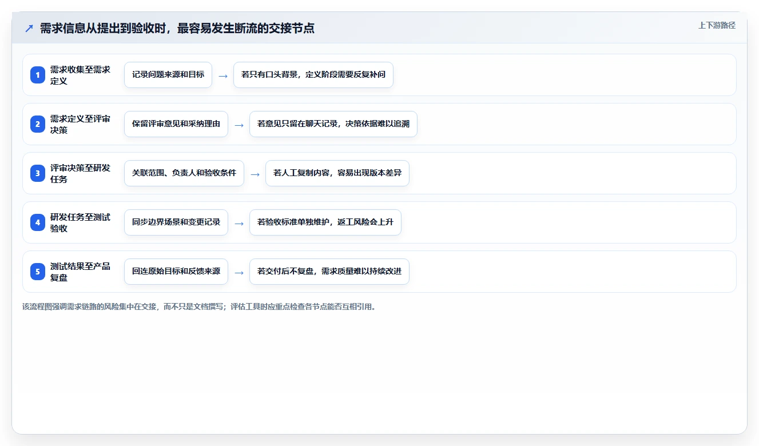Image resolution: width=759 pixels, height=446 pixels.
Task: Click the 记录问题来源和目标 box
Action: coord(168,75)
